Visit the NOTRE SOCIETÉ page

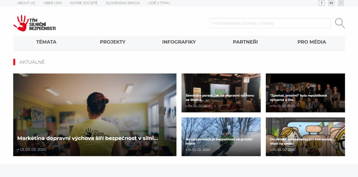pos(84,3)
